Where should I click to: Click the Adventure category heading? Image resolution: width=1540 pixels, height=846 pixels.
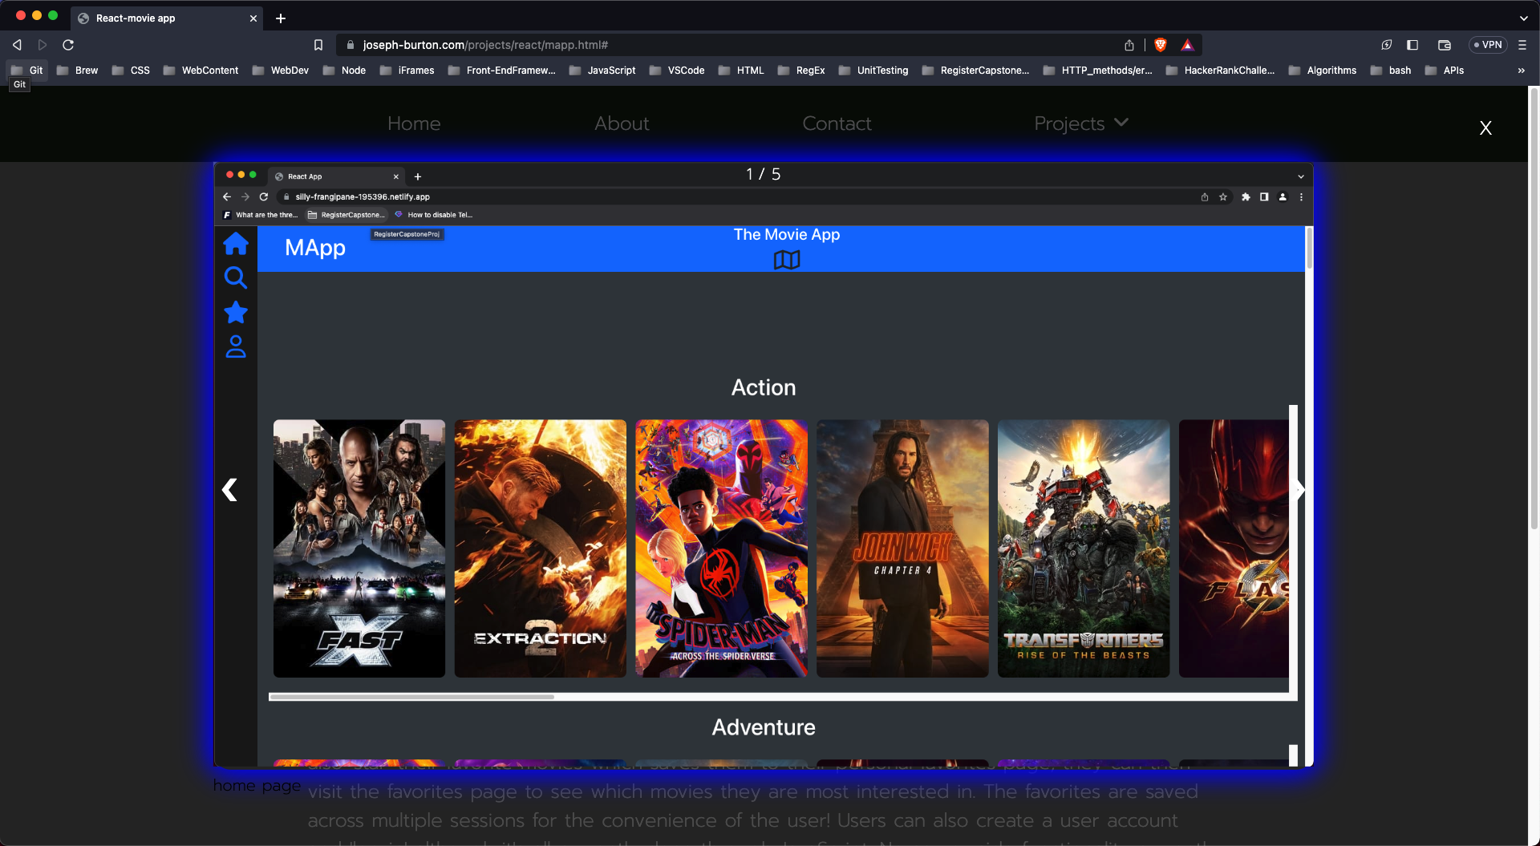[764, 727]
